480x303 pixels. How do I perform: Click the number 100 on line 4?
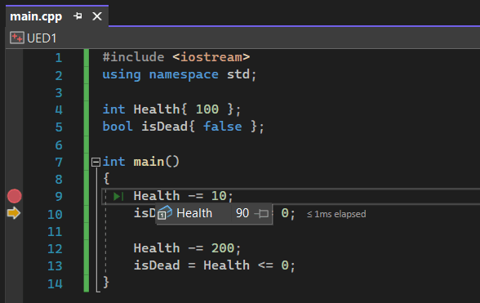(x=207, y=109)
